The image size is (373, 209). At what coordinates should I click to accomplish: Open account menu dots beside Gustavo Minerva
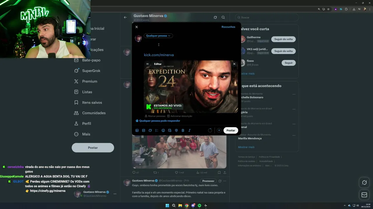point(115,194)
